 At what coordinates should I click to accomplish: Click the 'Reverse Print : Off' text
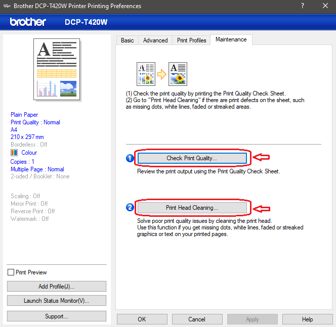pyautogui.click(x=32, y=211)
